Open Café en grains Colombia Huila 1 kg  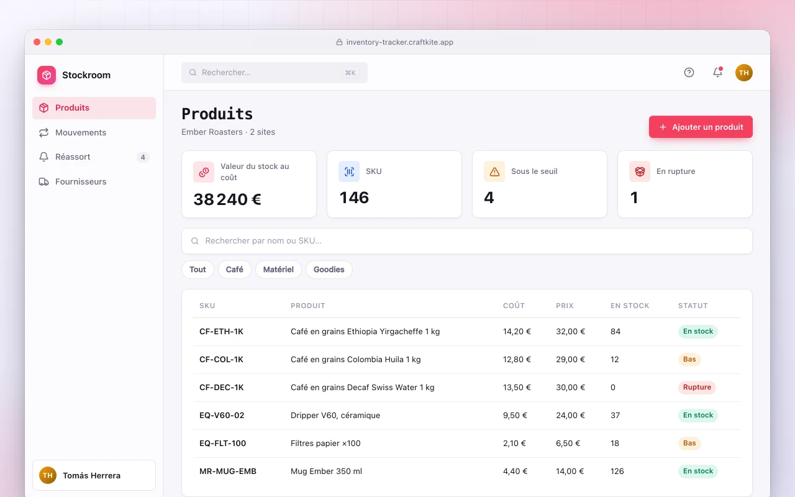pyautogui.click(x=356, y=360)
